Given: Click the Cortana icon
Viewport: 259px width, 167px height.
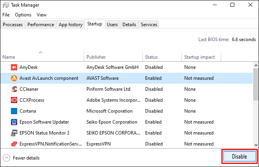Looking at the screenshot, I should point(14,111).
